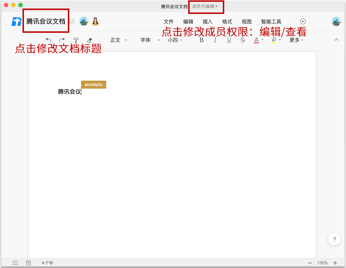The width and height of the screenshot is (346, 268).
Task: Click the document title 腾讯会议文档 field
Action: [46, 21]
